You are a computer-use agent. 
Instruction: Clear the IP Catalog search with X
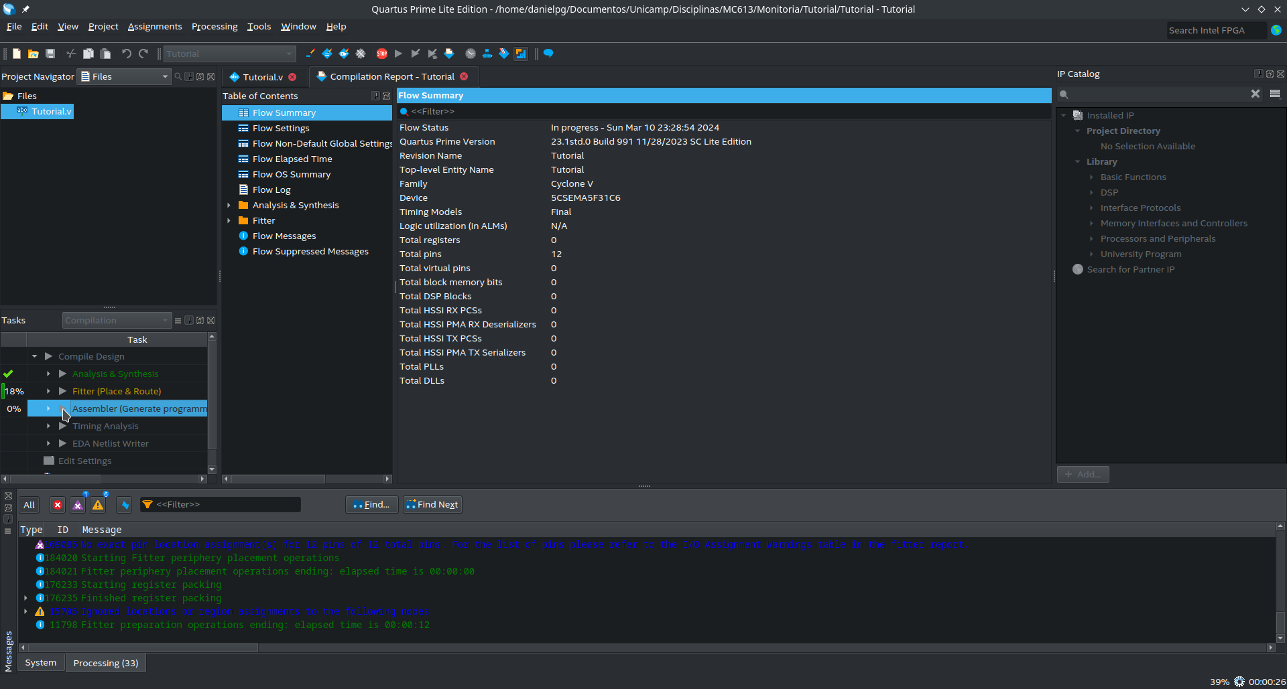click(x=1255, y=94)
